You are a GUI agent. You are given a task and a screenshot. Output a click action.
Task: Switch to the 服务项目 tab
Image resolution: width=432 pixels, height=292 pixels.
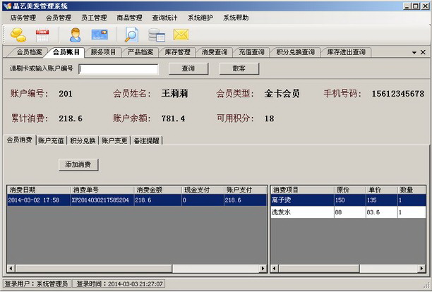point(103,52)
